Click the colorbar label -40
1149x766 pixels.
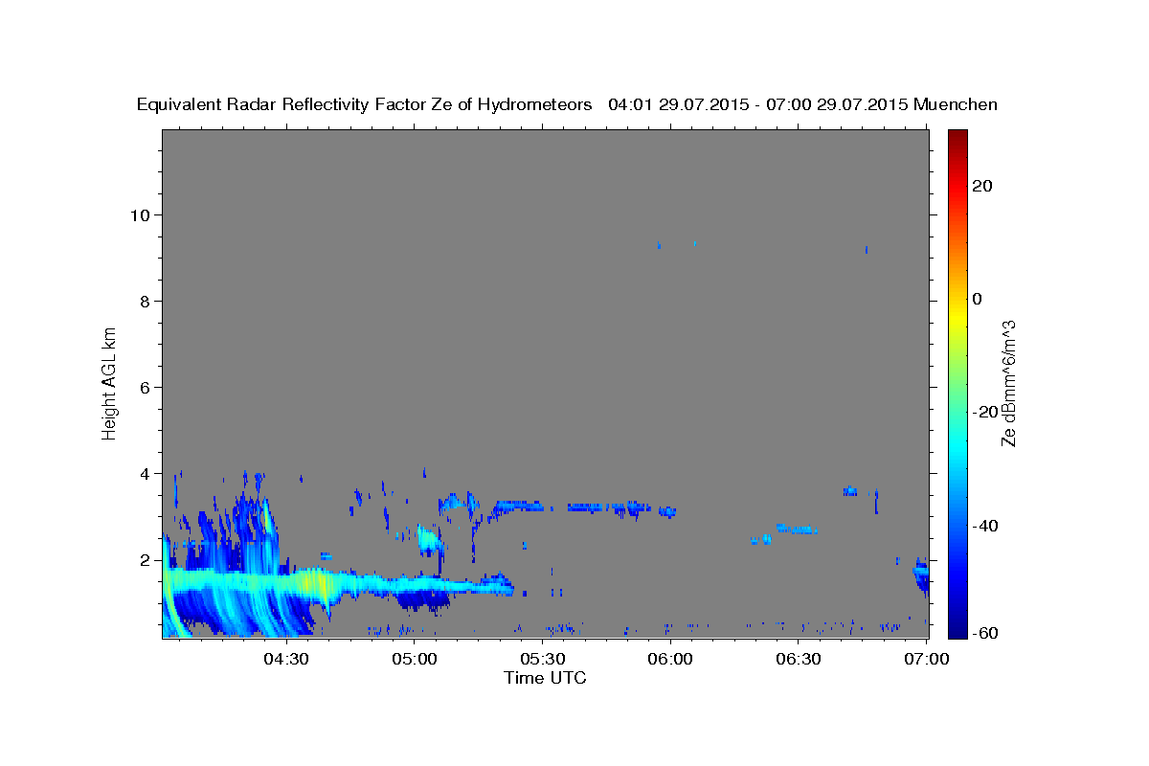(x=985, y=525)
